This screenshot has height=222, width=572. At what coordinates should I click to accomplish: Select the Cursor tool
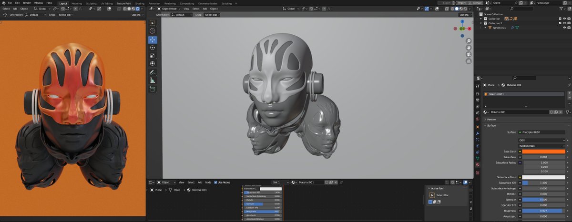pyautogui.click(x=153, y=31)
